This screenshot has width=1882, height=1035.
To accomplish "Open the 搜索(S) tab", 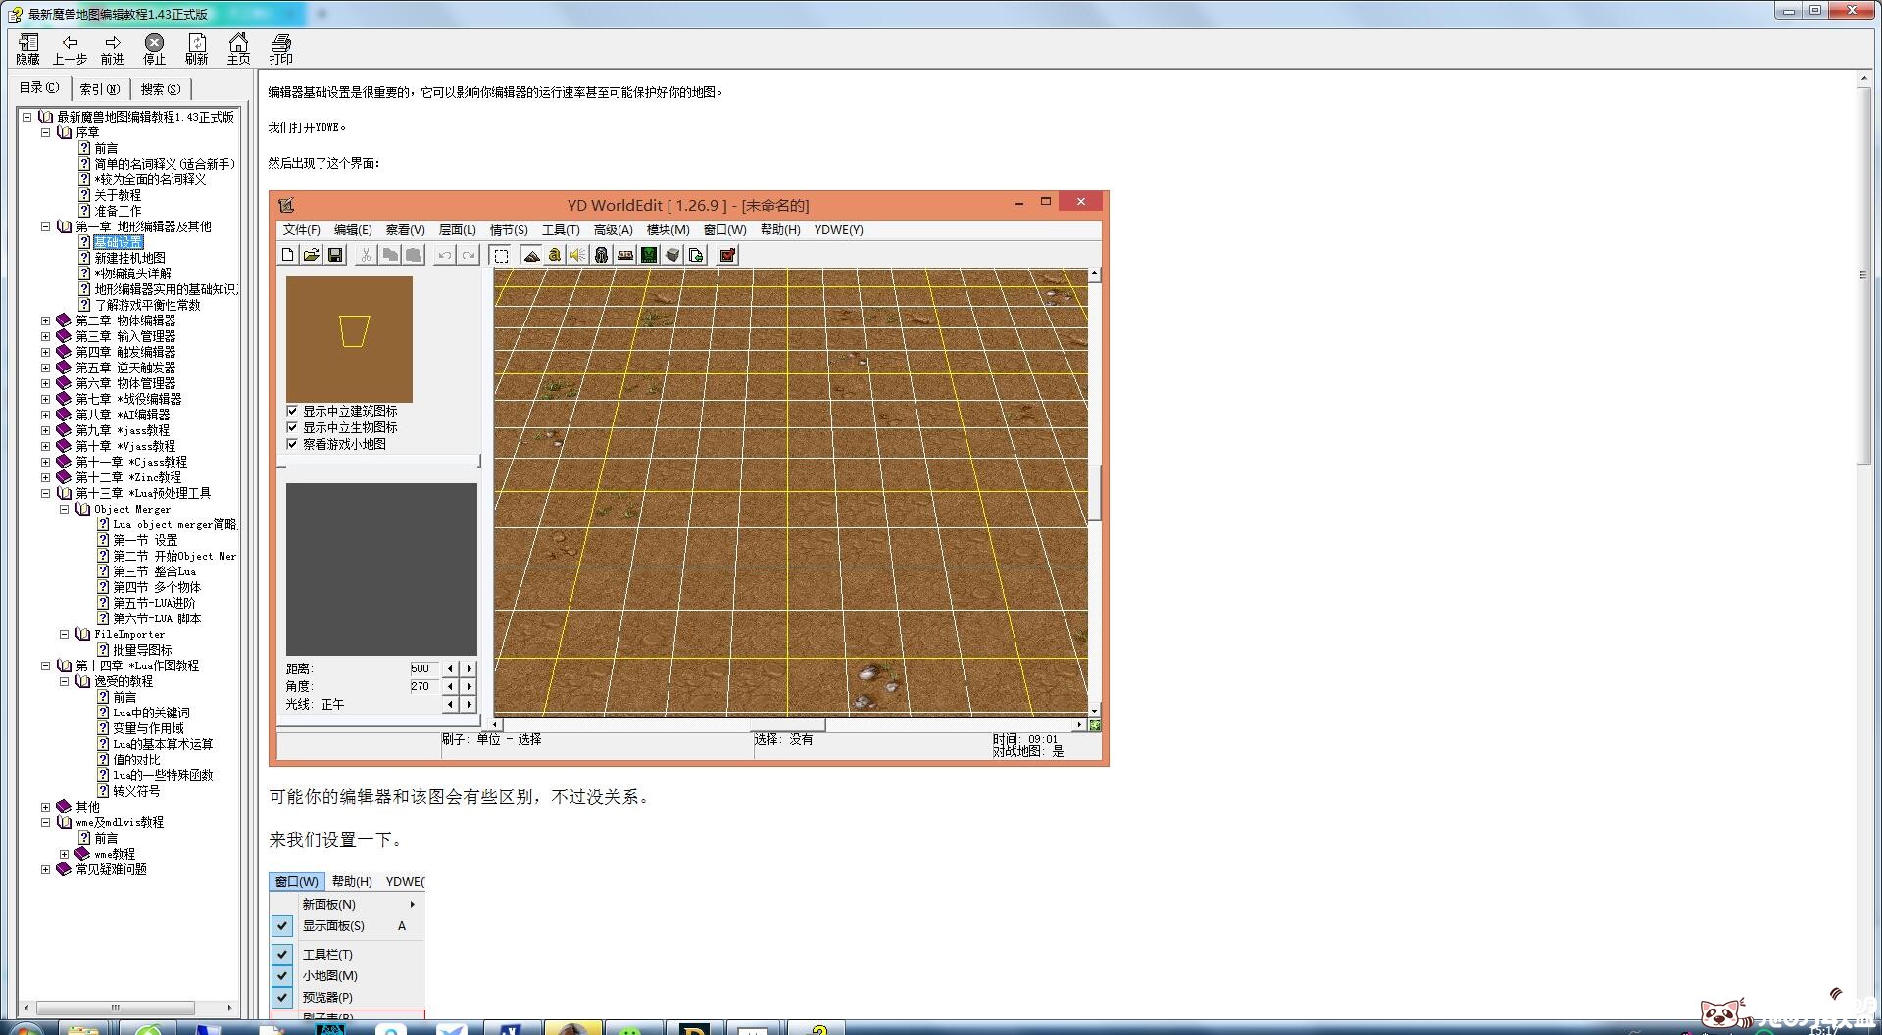I will point(161,89).
